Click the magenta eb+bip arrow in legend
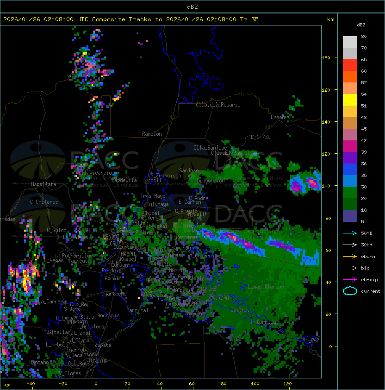Image resolution: width=385 pixels, height=390 pixels. pyautogui.click(x=350, y=280)
